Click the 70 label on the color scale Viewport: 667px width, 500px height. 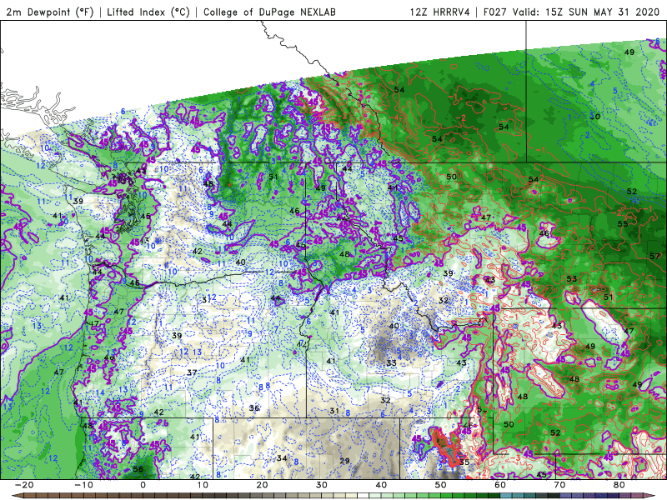(x=559, y=485)
